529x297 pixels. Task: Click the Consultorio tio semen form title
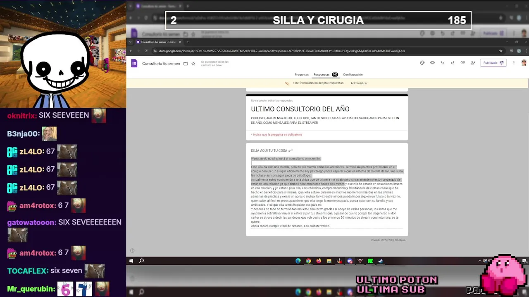click(x=161, y=64)
